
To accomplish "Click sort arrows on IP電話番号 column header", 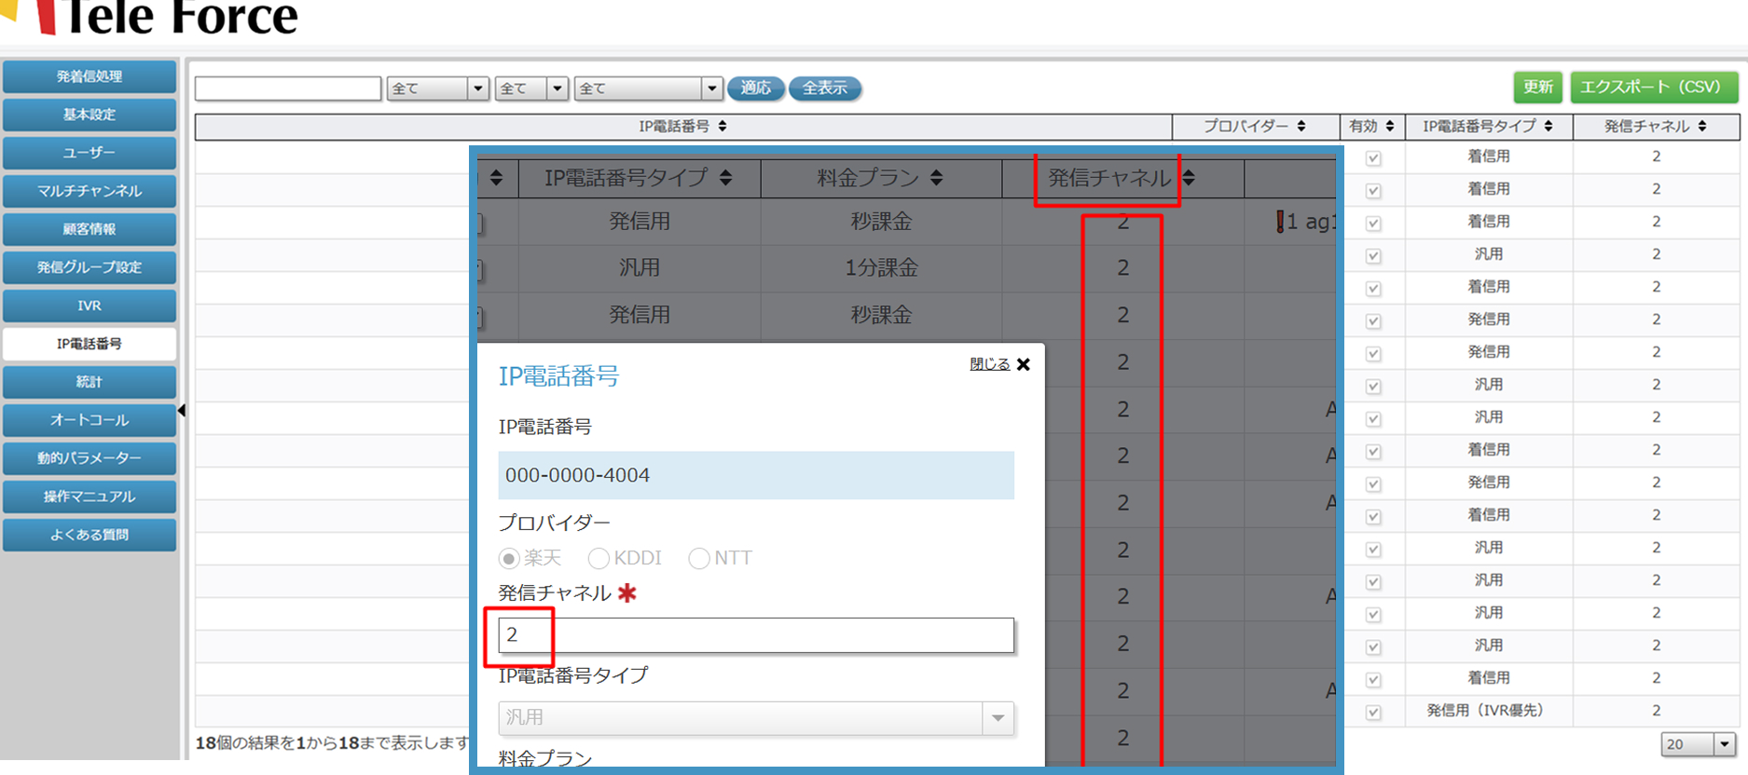I will click(x=723, y=127).
